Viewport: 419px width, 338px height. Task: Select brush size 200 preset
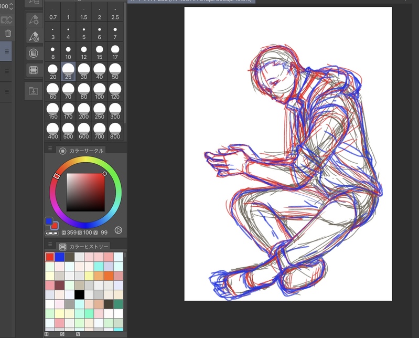(83, 111)
